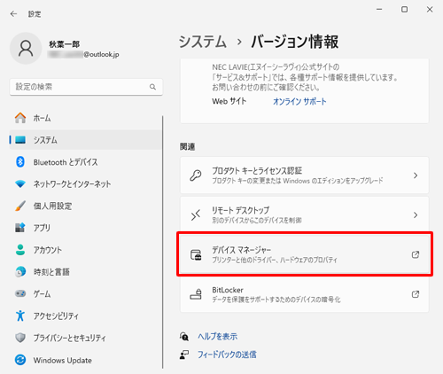Click the アクセシビリティ figure icon

[x=20, y=316]
